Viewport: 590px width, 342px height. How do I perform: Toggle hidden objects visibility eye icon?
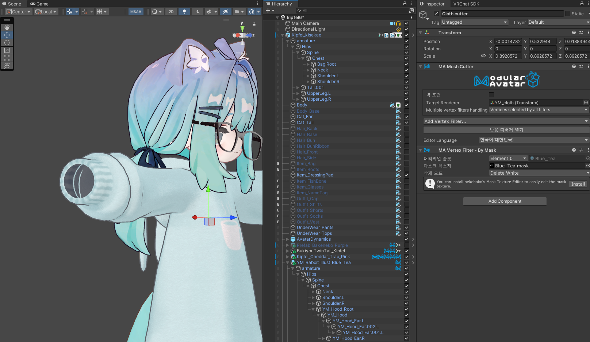click(x=226, y=12)
